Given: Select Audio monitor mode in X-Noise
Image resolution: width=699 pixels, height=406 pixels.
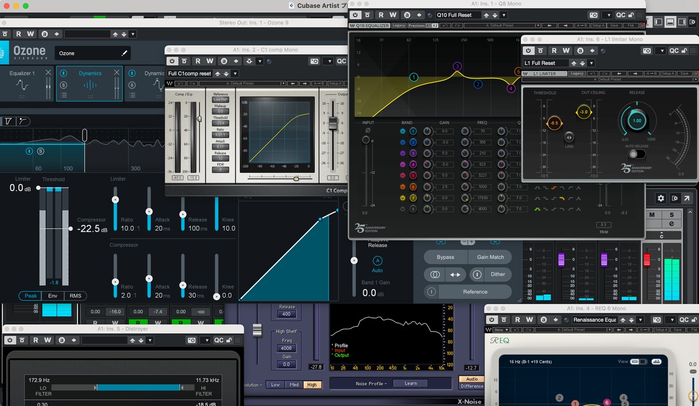Looking at the screenshot, I should pyautogui.click(x=472, y=379).
